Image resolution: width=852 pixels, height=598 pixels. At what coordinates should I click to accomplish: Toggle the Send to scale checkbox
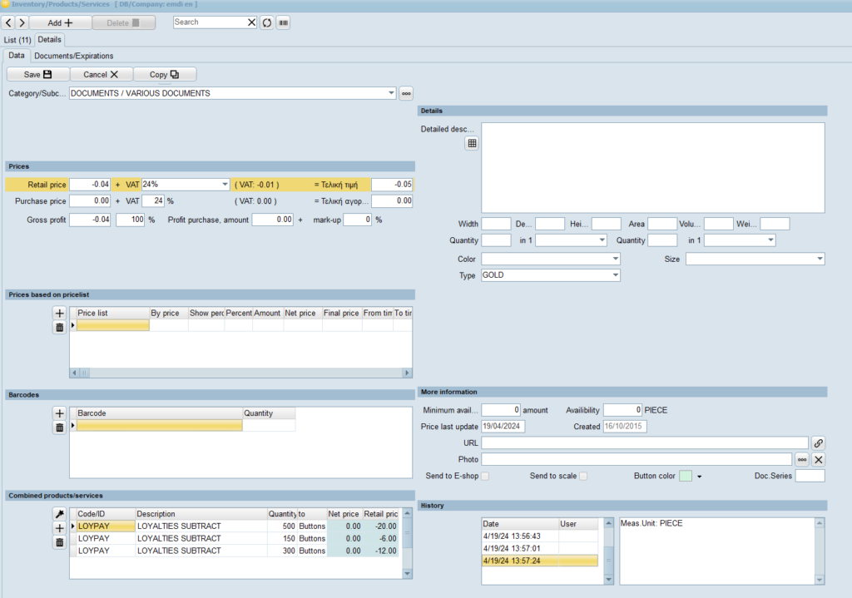[583, 476]
